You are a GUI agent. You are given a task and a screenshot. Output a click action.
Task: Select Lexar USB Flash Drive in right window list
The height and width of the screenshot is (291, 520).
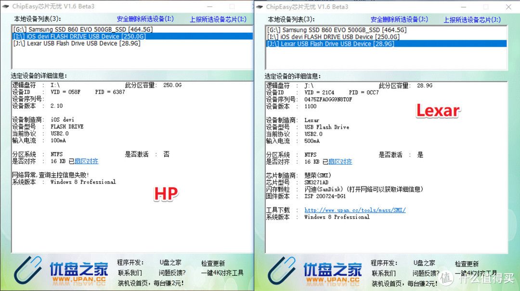(386, 44)
